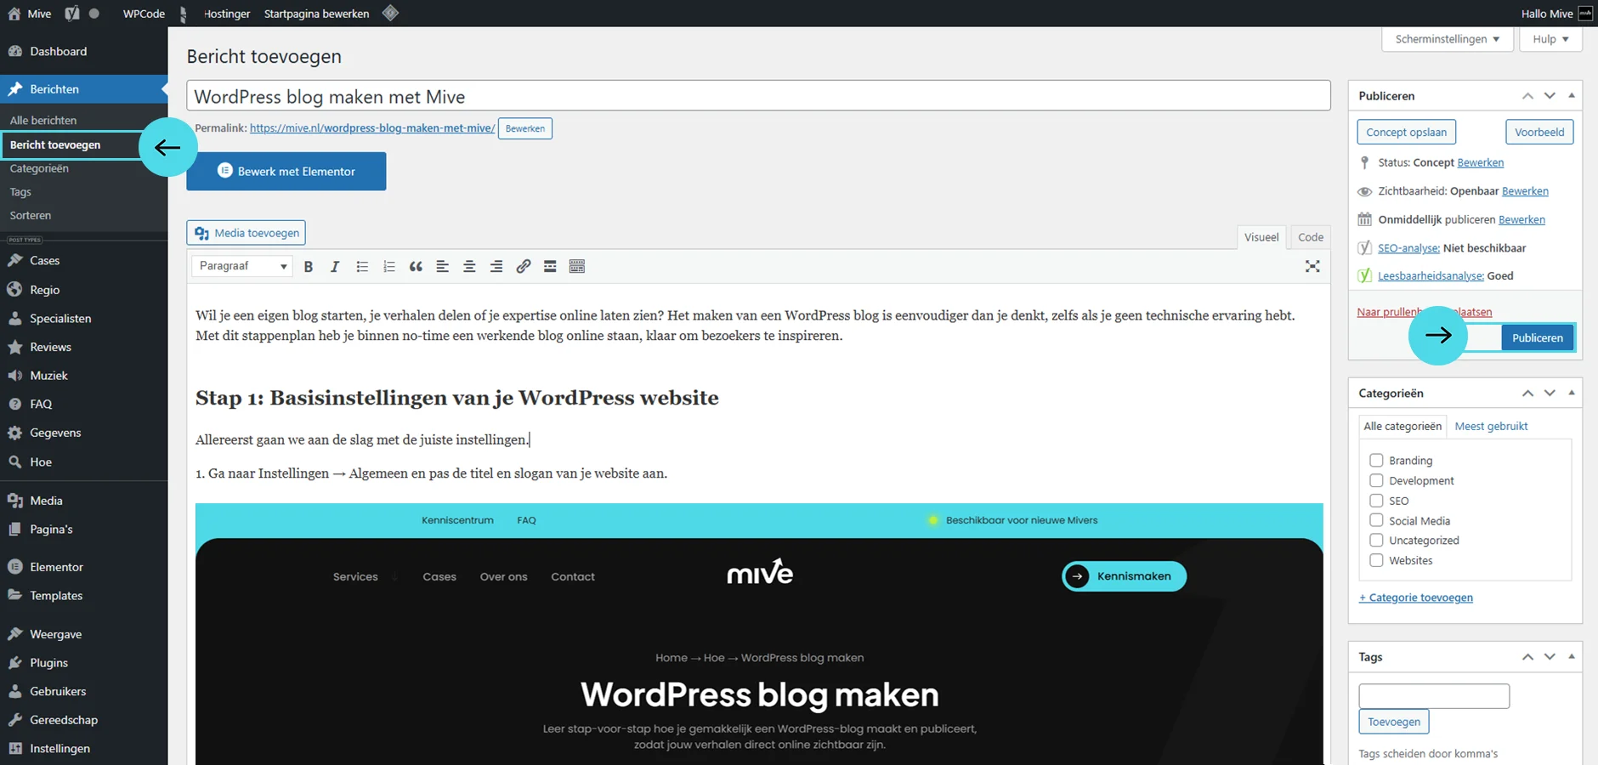Open the Paragraaf format dropdown
Viewport: 1598px width, 765px height.
coord(242,266)
